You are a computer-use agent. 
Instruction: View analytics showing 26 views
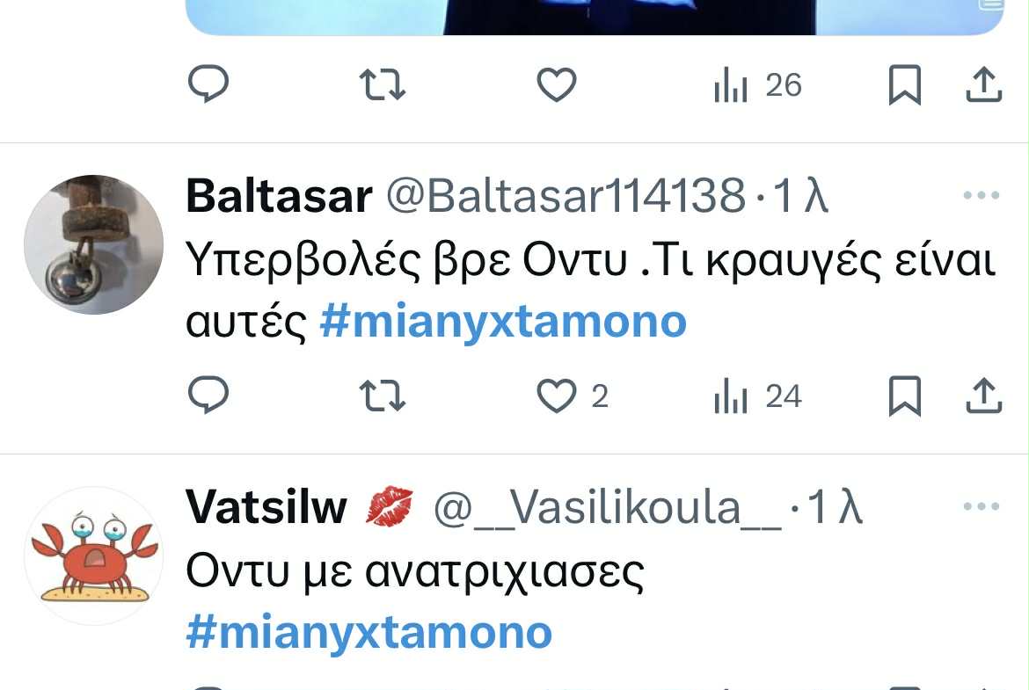click(757, 85)
